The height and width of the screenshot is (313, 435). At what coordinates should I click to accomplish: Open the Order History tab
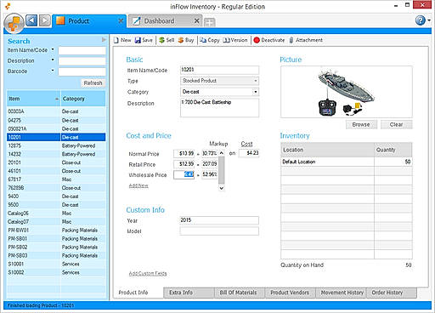coord(392,293)
